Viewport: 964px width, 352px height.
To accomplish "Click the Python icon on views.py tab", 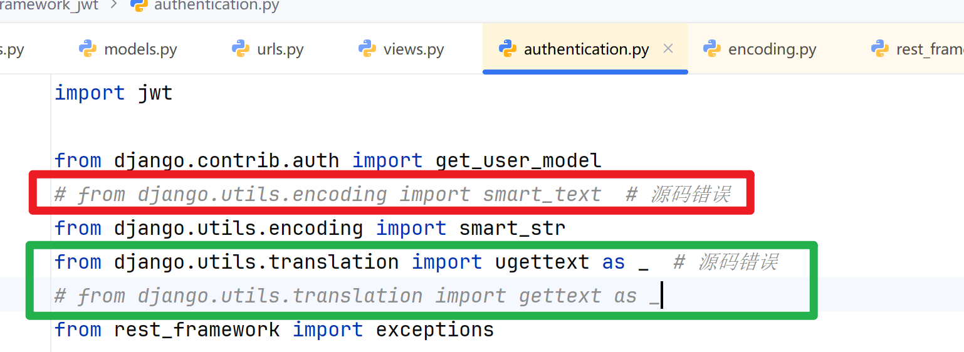I will [367, 49].
